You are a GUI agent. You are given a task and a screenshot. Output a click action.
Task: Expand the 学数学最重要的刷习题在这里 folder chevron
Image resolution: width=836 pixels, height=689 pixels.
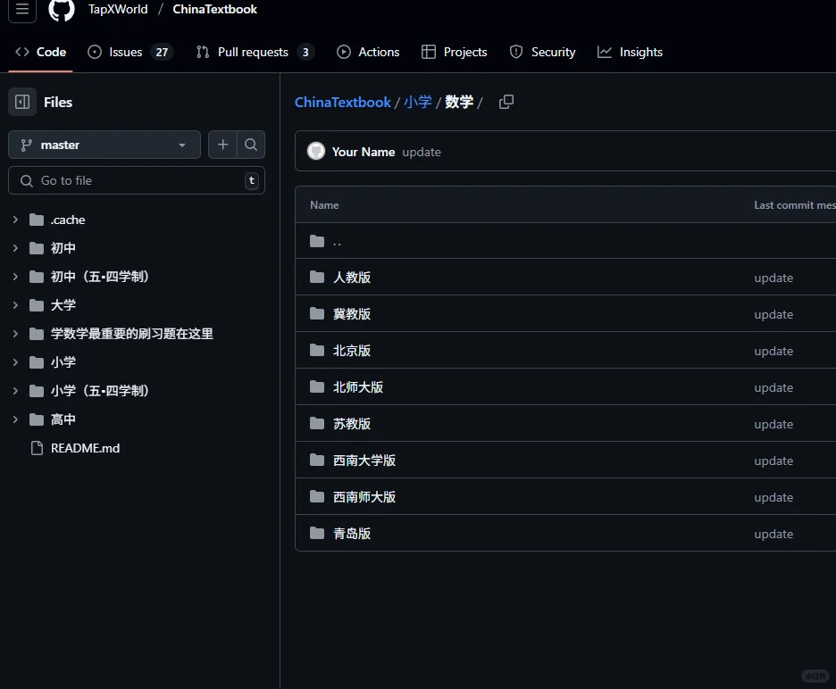(15, 334)
